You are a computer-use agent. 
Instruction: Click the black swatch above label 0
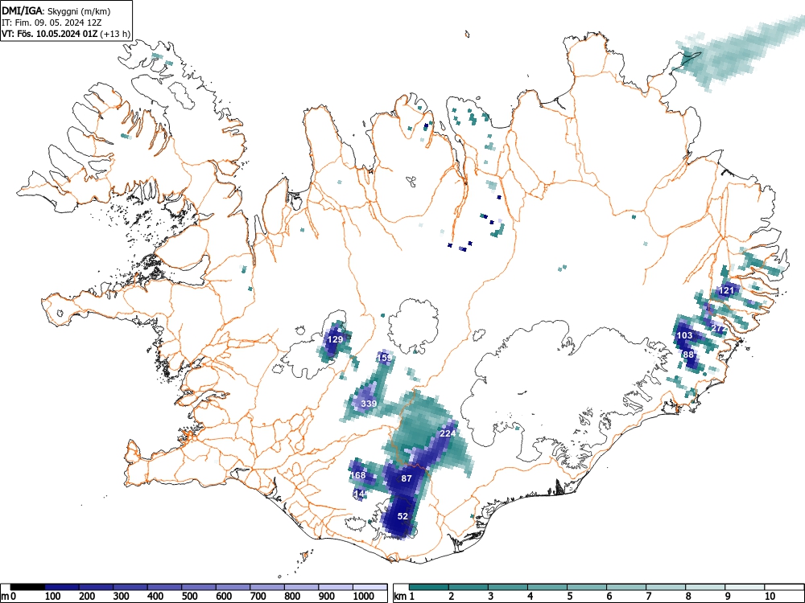tap(27, 587)
